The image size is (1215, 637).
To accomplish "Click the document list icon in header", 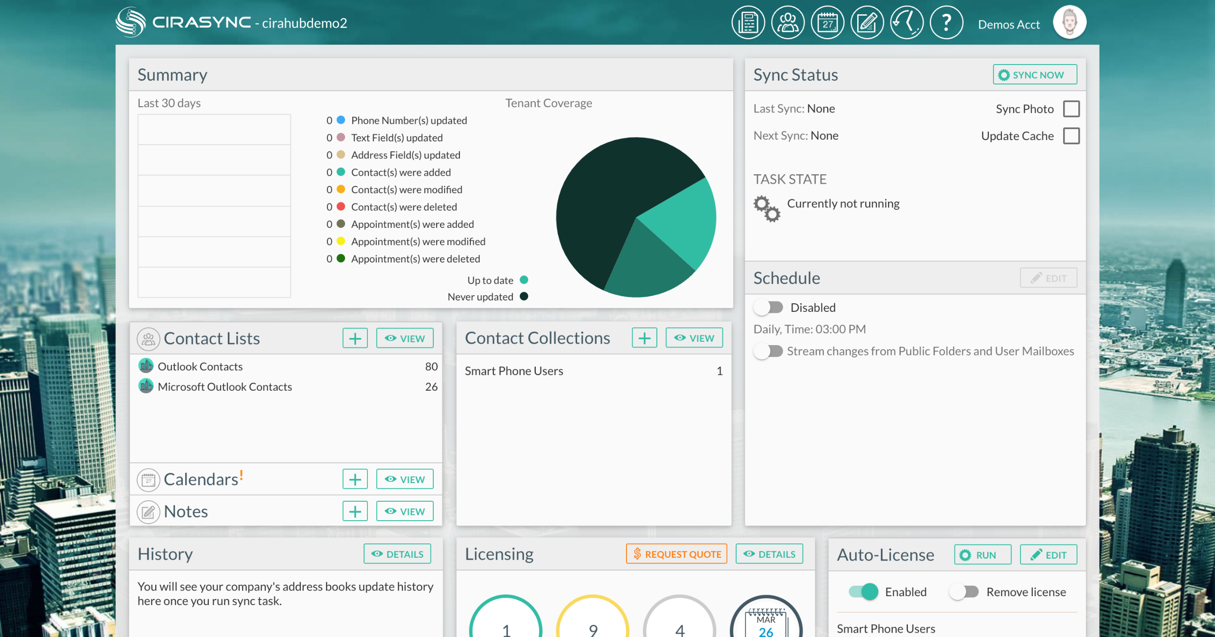I will 748,22.
